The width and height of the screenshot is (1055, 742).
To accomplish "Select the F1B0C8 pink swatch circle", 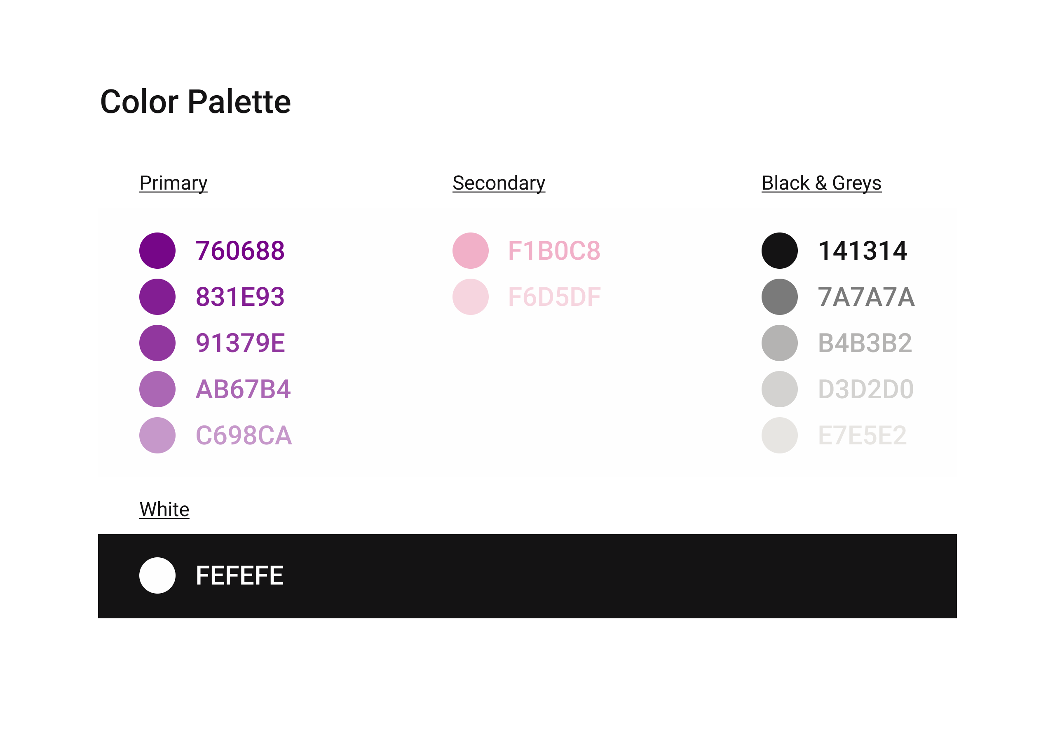I will [471, 251].
